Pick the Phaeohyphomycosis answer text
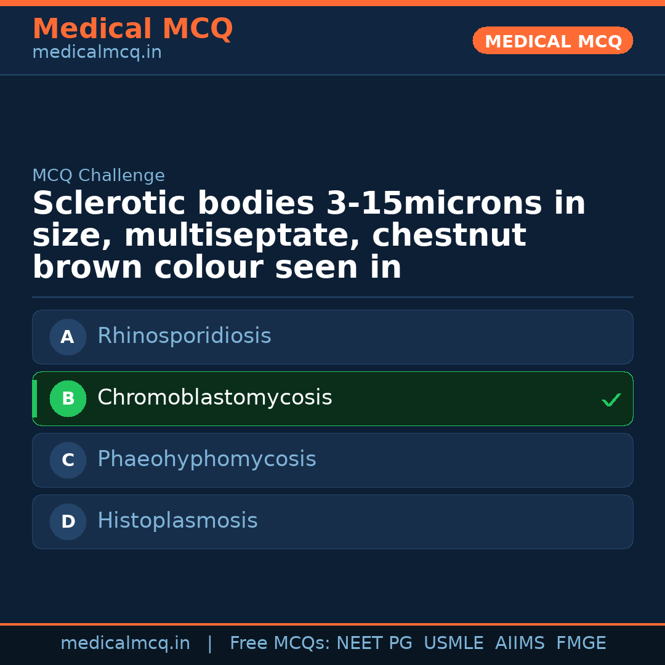 206,459
